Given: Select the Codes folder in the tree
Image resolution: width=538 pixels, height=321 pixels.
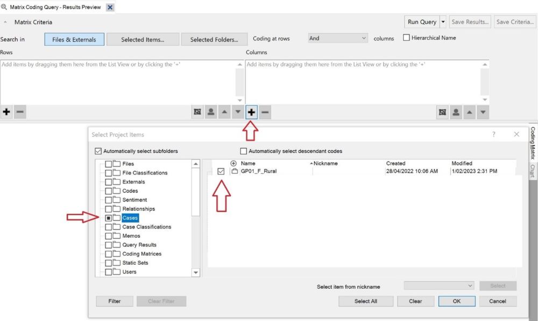Looking at the screenshot, I should 130,191.
